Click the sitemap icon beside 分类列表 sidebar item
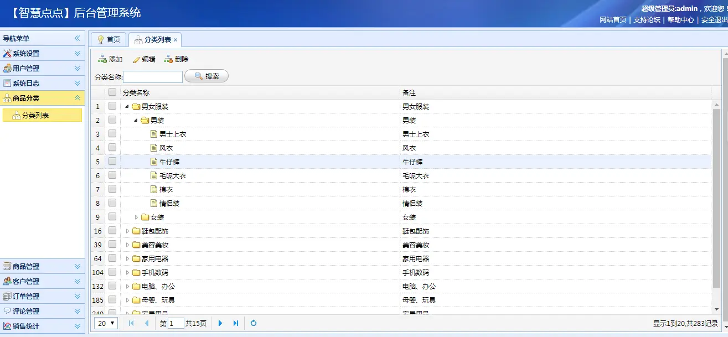Viewport: 728px width, 337px height. [x=17, y=116]
